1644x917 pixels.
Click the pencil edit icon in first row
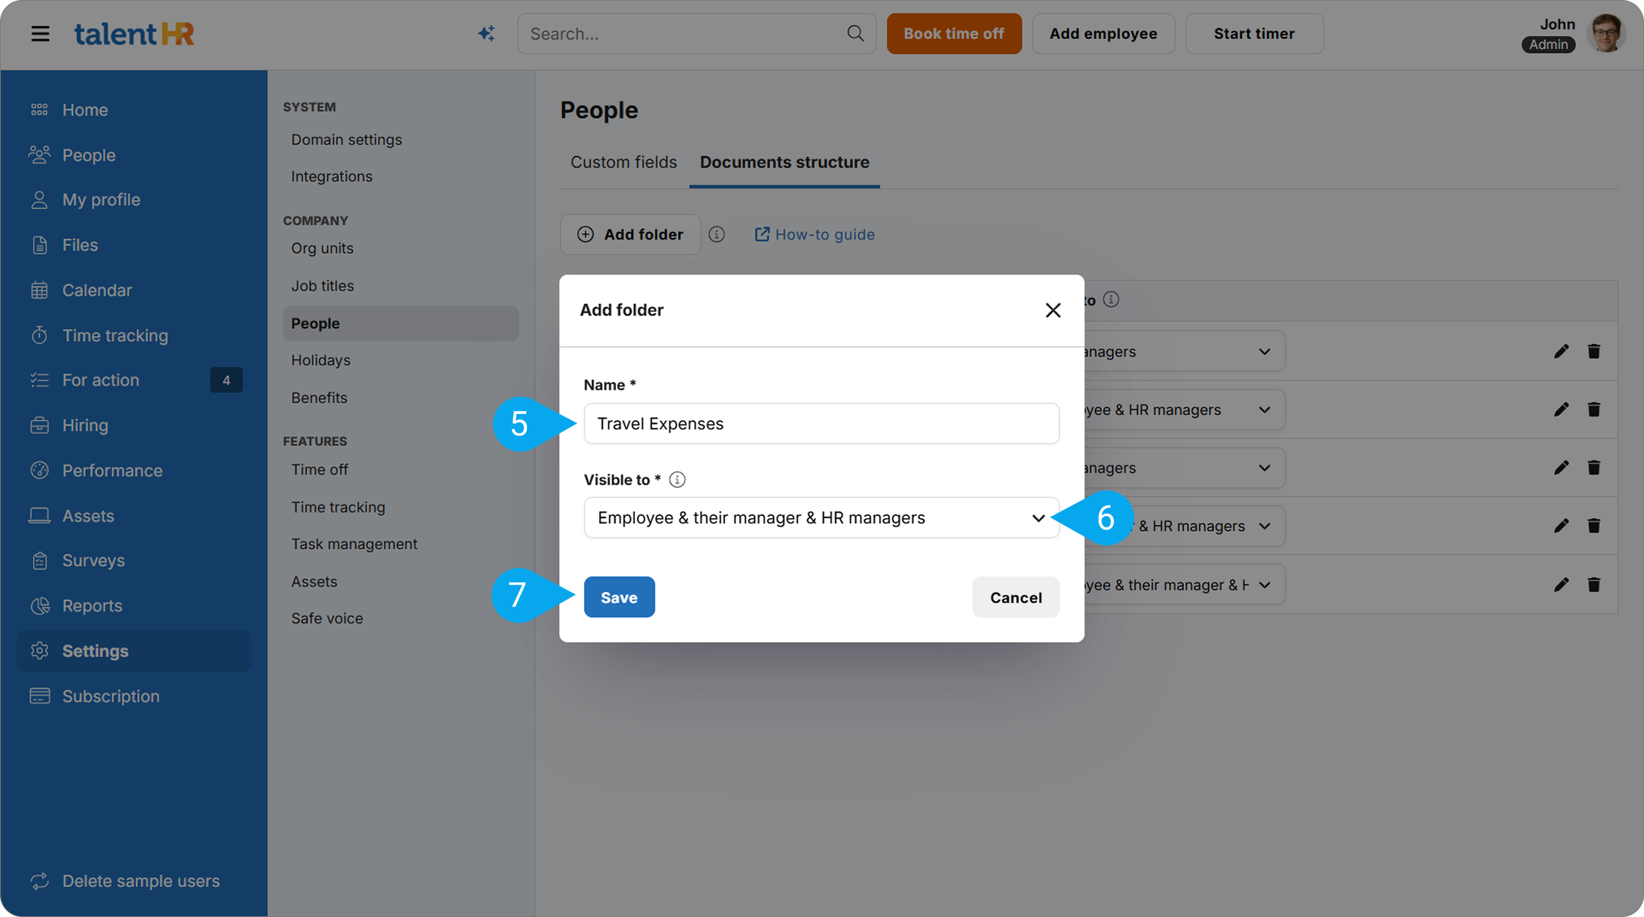[1561, 351]
